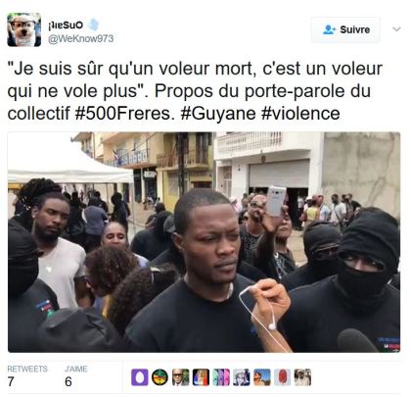Open the blue sky beach avatar
The height and width of the screenshot is (397, 411).
pyautogui.click(x=262, y=377)
